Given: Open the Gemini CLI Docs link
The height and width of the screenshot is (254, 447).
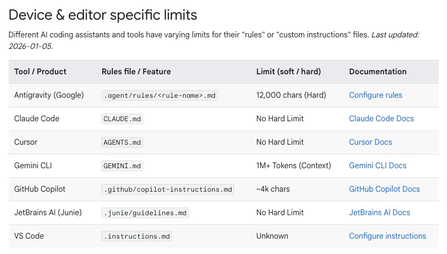Looking at the screenshot, I should [x=377, y=165].
